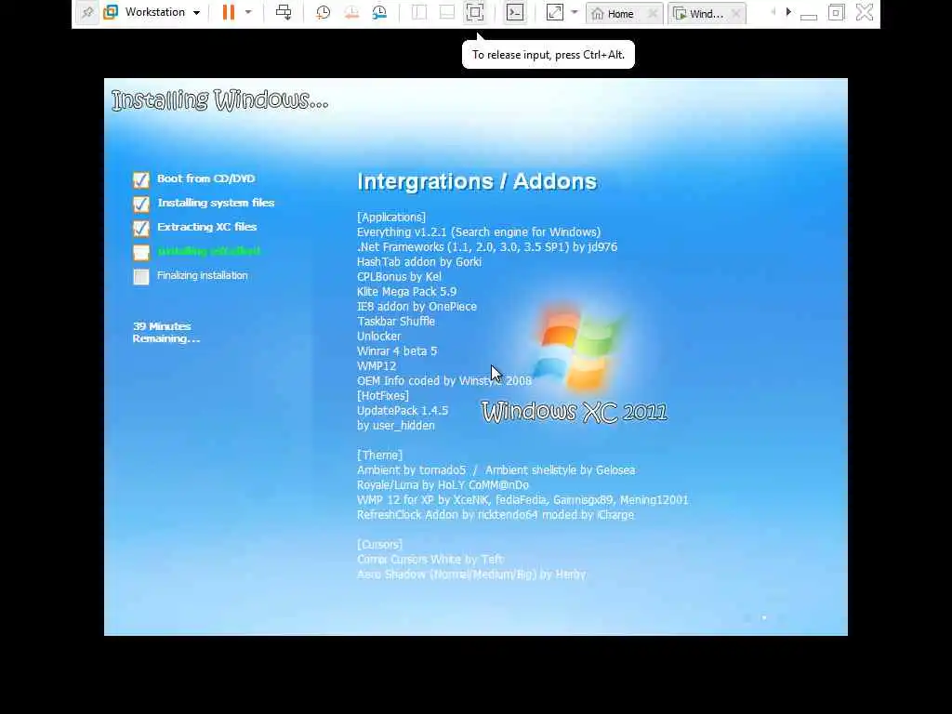This screenshot has width=952, height=714.
Task: Click the 'WMP12' line
Action: click(x=377, y=366)
